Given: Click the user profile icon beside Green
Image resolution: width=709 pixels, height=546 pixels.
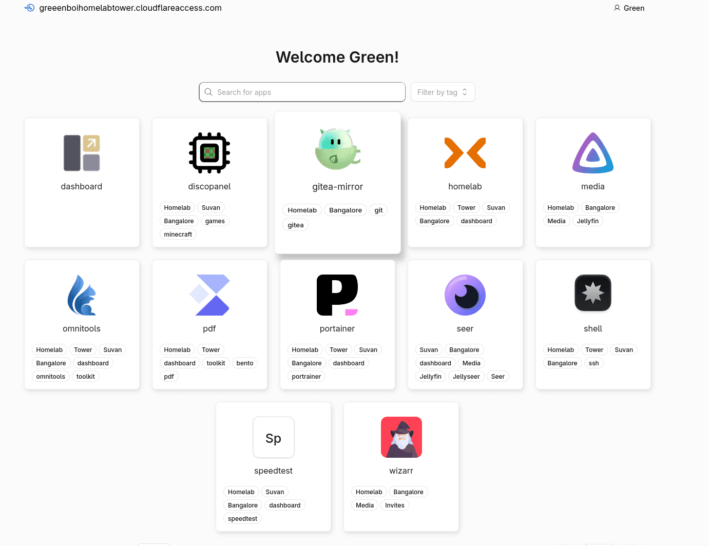Looking at the screenshot, I should point(617,8).
